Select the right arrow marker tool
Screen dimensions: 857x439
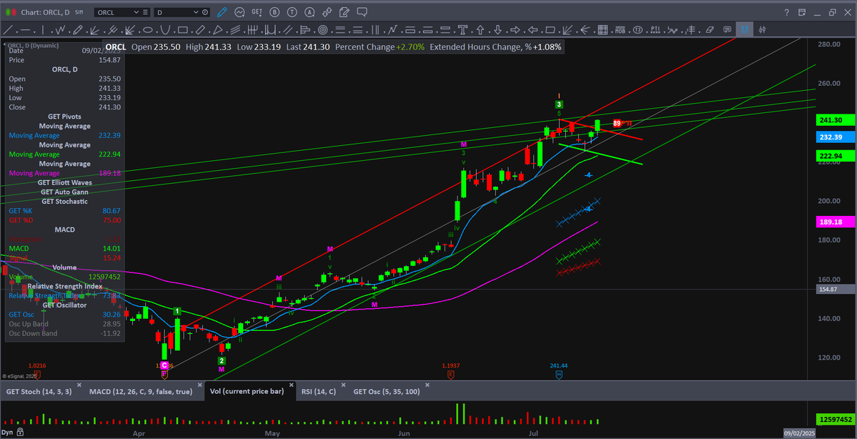pyautogui.click(x=515, y=29)
